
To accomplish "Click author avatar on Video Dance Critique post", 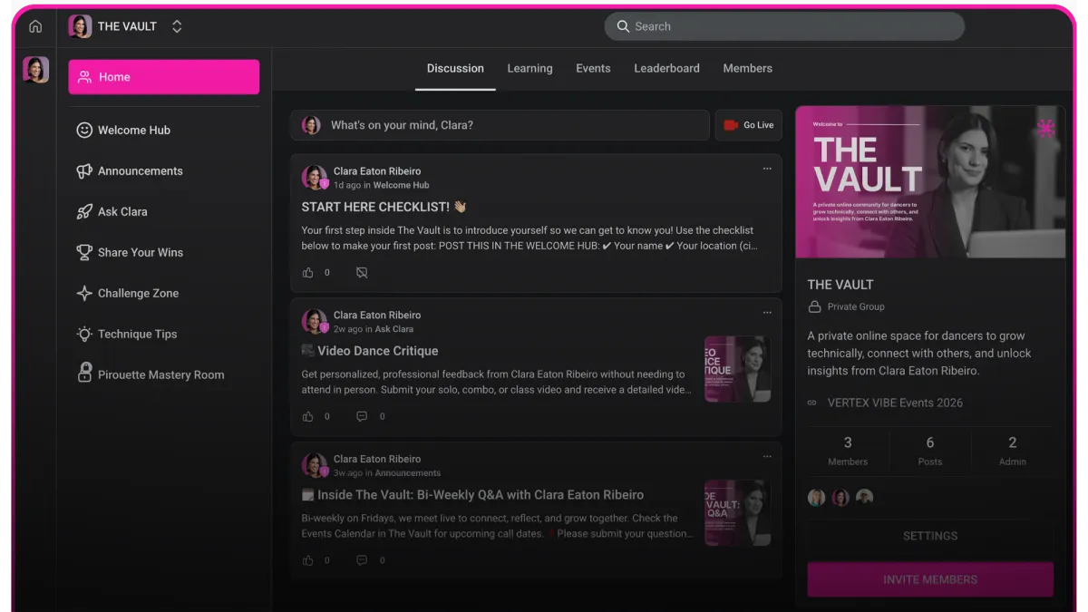I will [x=315, y=321].
